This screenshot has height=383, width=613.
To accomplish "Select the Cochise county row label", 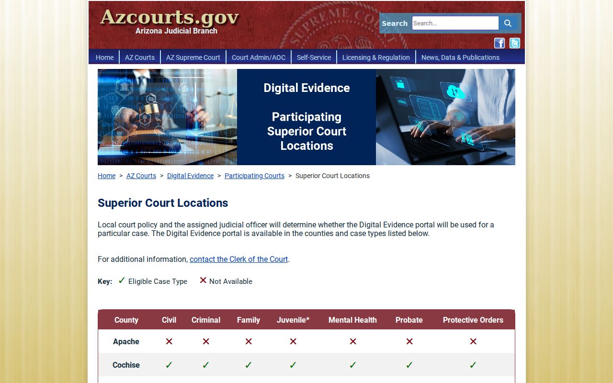I will pos(126,365).
